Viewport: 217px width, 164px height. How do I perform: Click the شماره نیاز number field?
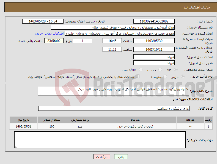tap(154, 21)
